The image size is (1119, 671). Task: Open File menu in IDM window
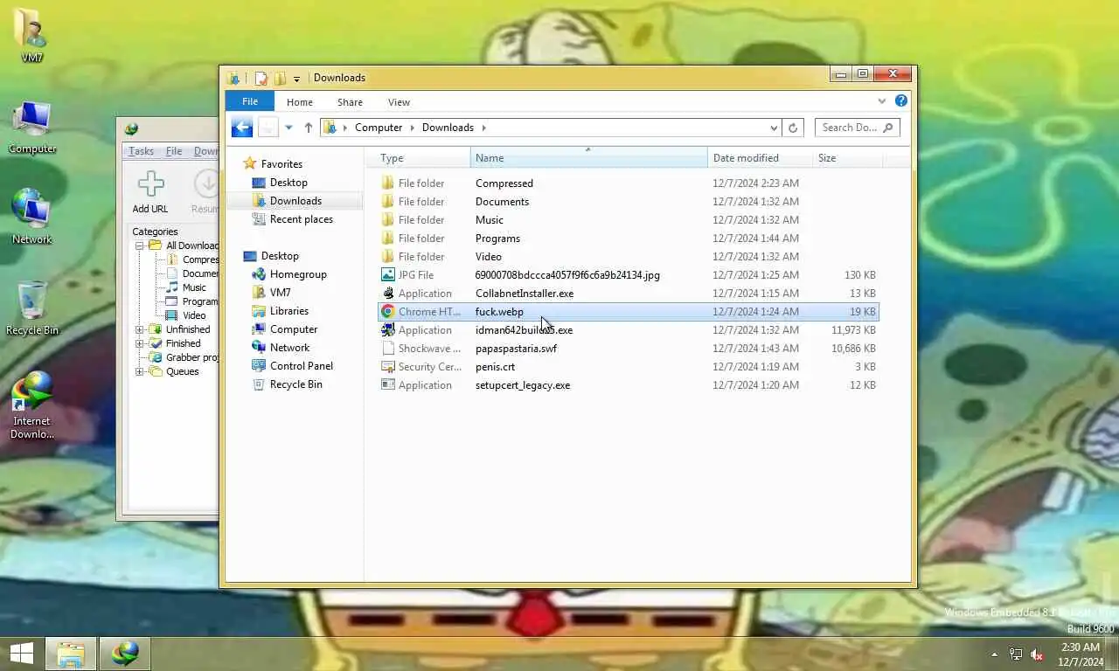(174, 151)
